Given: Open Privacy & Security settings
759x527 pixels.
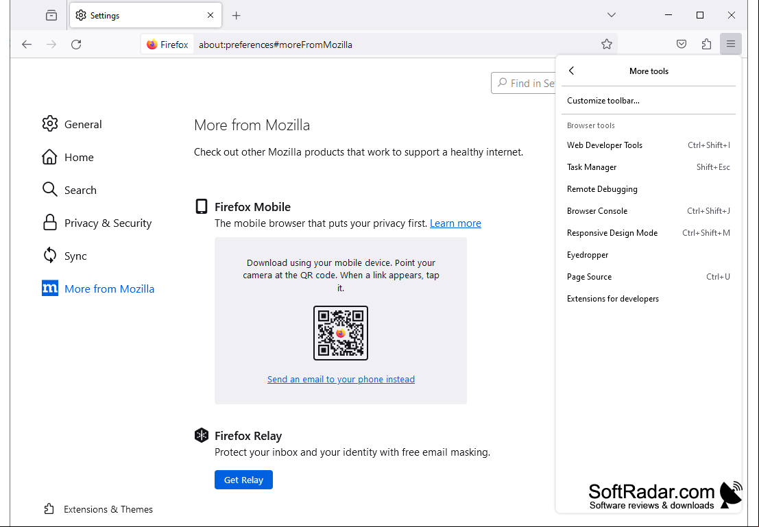Looking at the screenshot, I should (x=108, y=223).
